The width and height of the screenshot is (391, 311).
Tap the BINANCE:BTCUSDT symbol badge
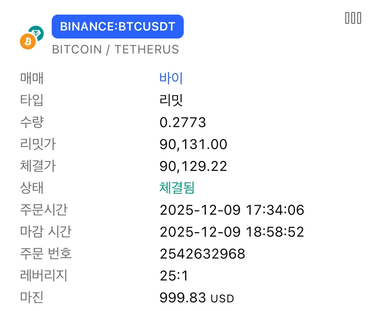tap(118, 27)
